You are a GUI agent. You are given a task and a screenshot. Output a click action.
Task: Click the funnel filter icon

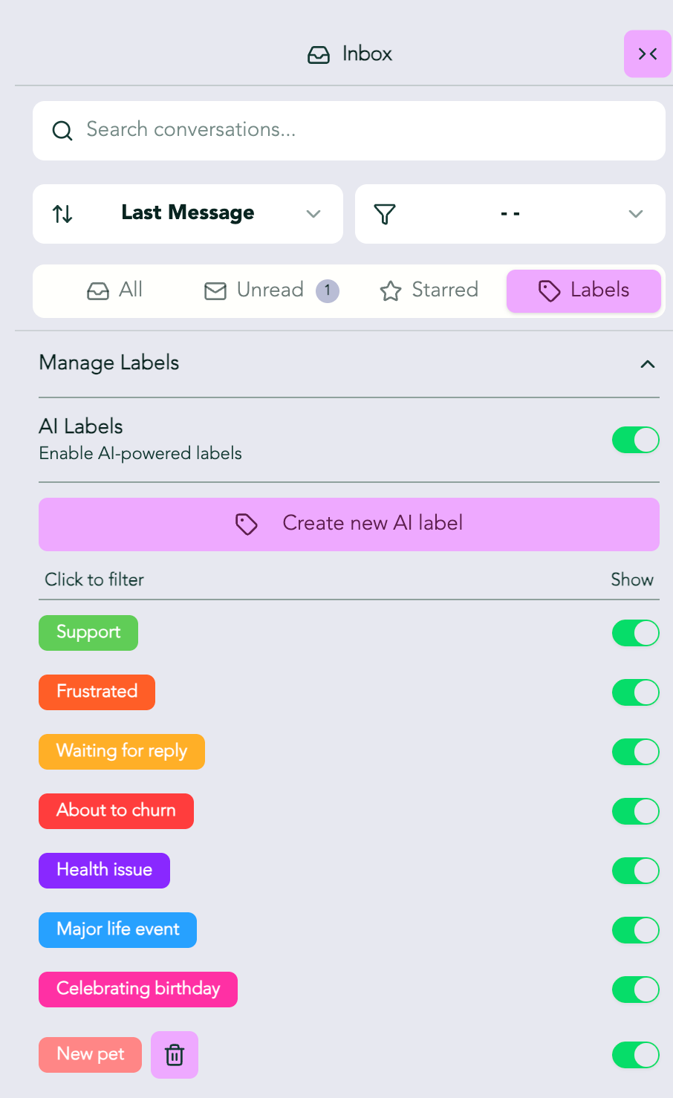click(385, 214)
